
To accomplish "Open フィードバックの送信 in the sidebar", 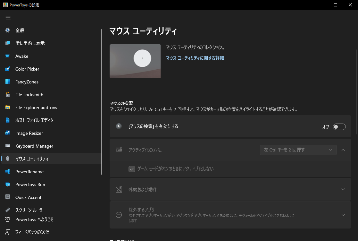I will point(51,232).
